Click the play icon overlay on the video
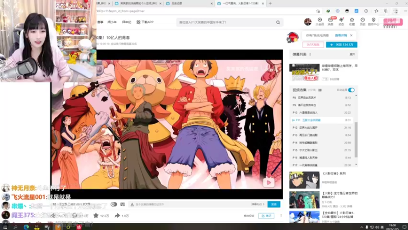This screenshot has height=230, width=408. pyautogui.click(x=269, y=182)
